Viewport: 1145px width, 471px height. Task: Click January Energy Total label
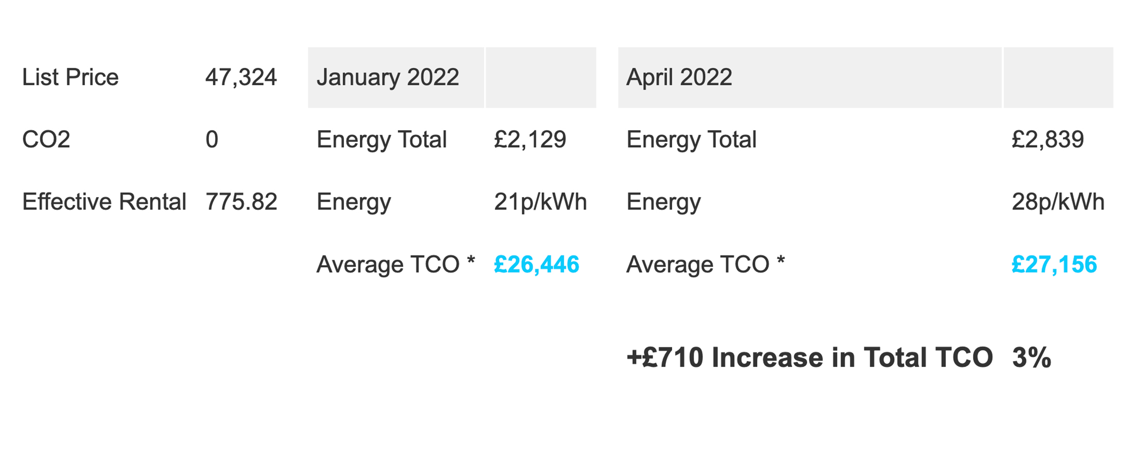[381, 140]
